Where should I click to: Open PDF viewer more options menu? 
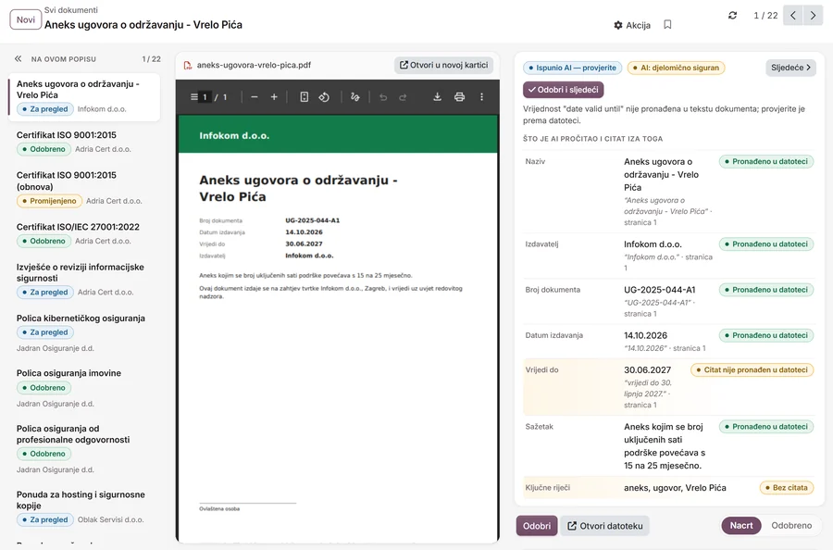click(482, 96)
